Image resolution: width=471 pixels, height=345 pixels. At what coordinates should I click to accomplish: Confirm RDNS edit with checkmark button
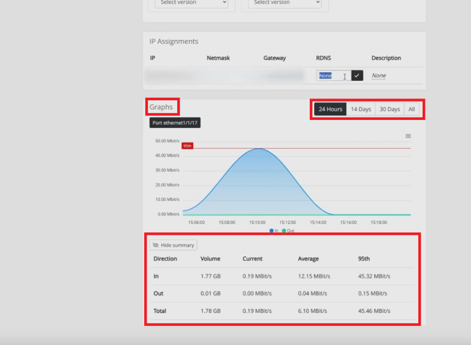click(357, 75)
